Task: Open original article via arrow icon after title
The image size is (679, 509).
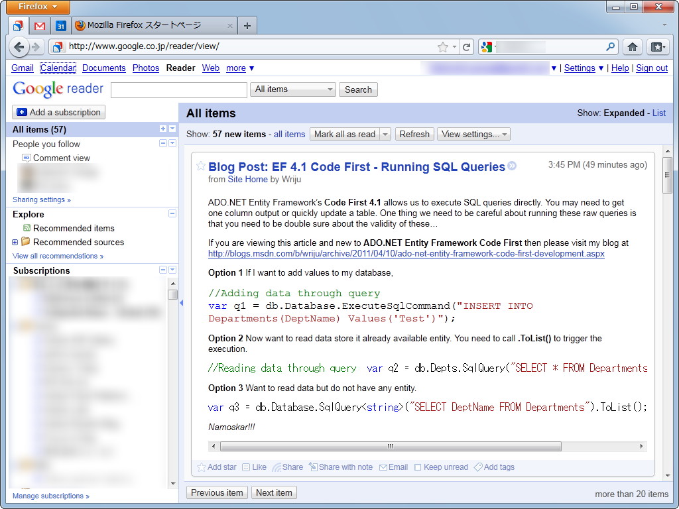Action: click(x=512, y=166)
